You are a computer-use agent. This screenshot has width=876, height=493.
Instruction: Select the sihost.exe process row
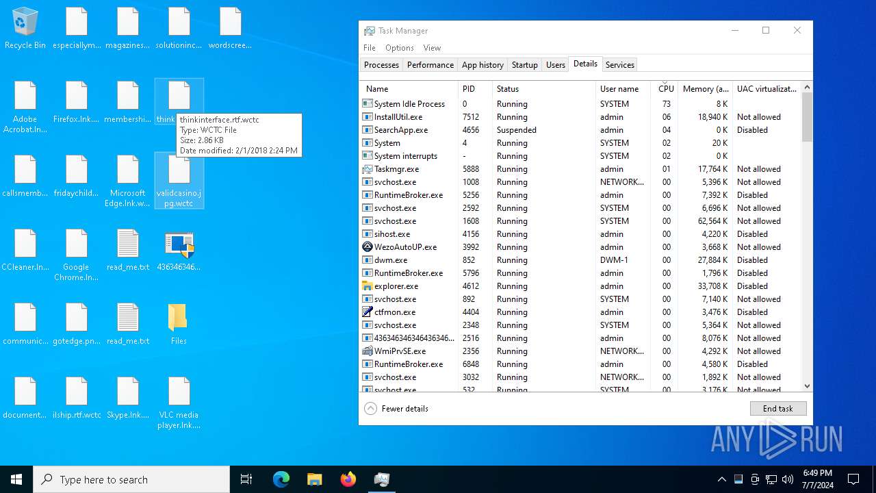pos(580,234)
